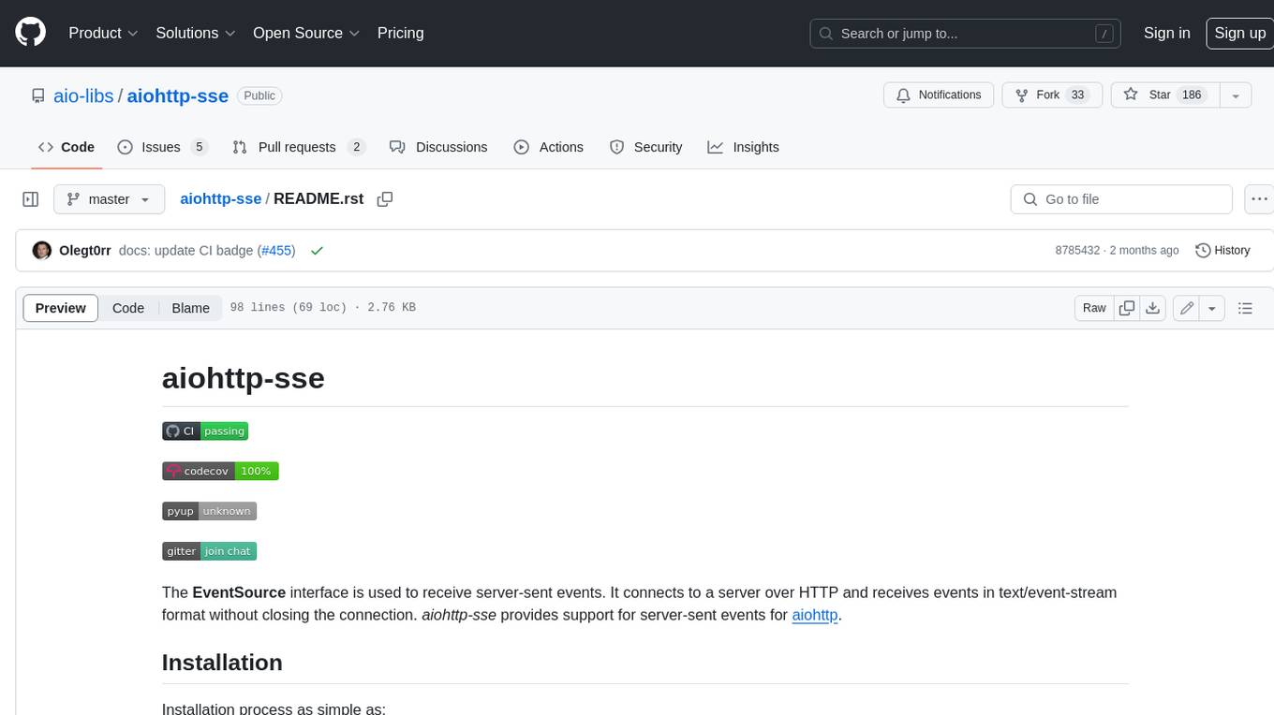Viewport: 1274px width, 715px height.
Task: Switch to the Code repository tab
Action: tap(67, 147)
